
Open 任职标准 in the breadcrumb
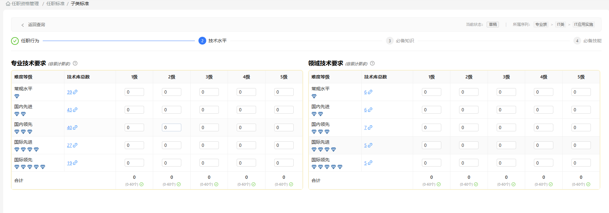pyautogui.click(x=55, y=4)
